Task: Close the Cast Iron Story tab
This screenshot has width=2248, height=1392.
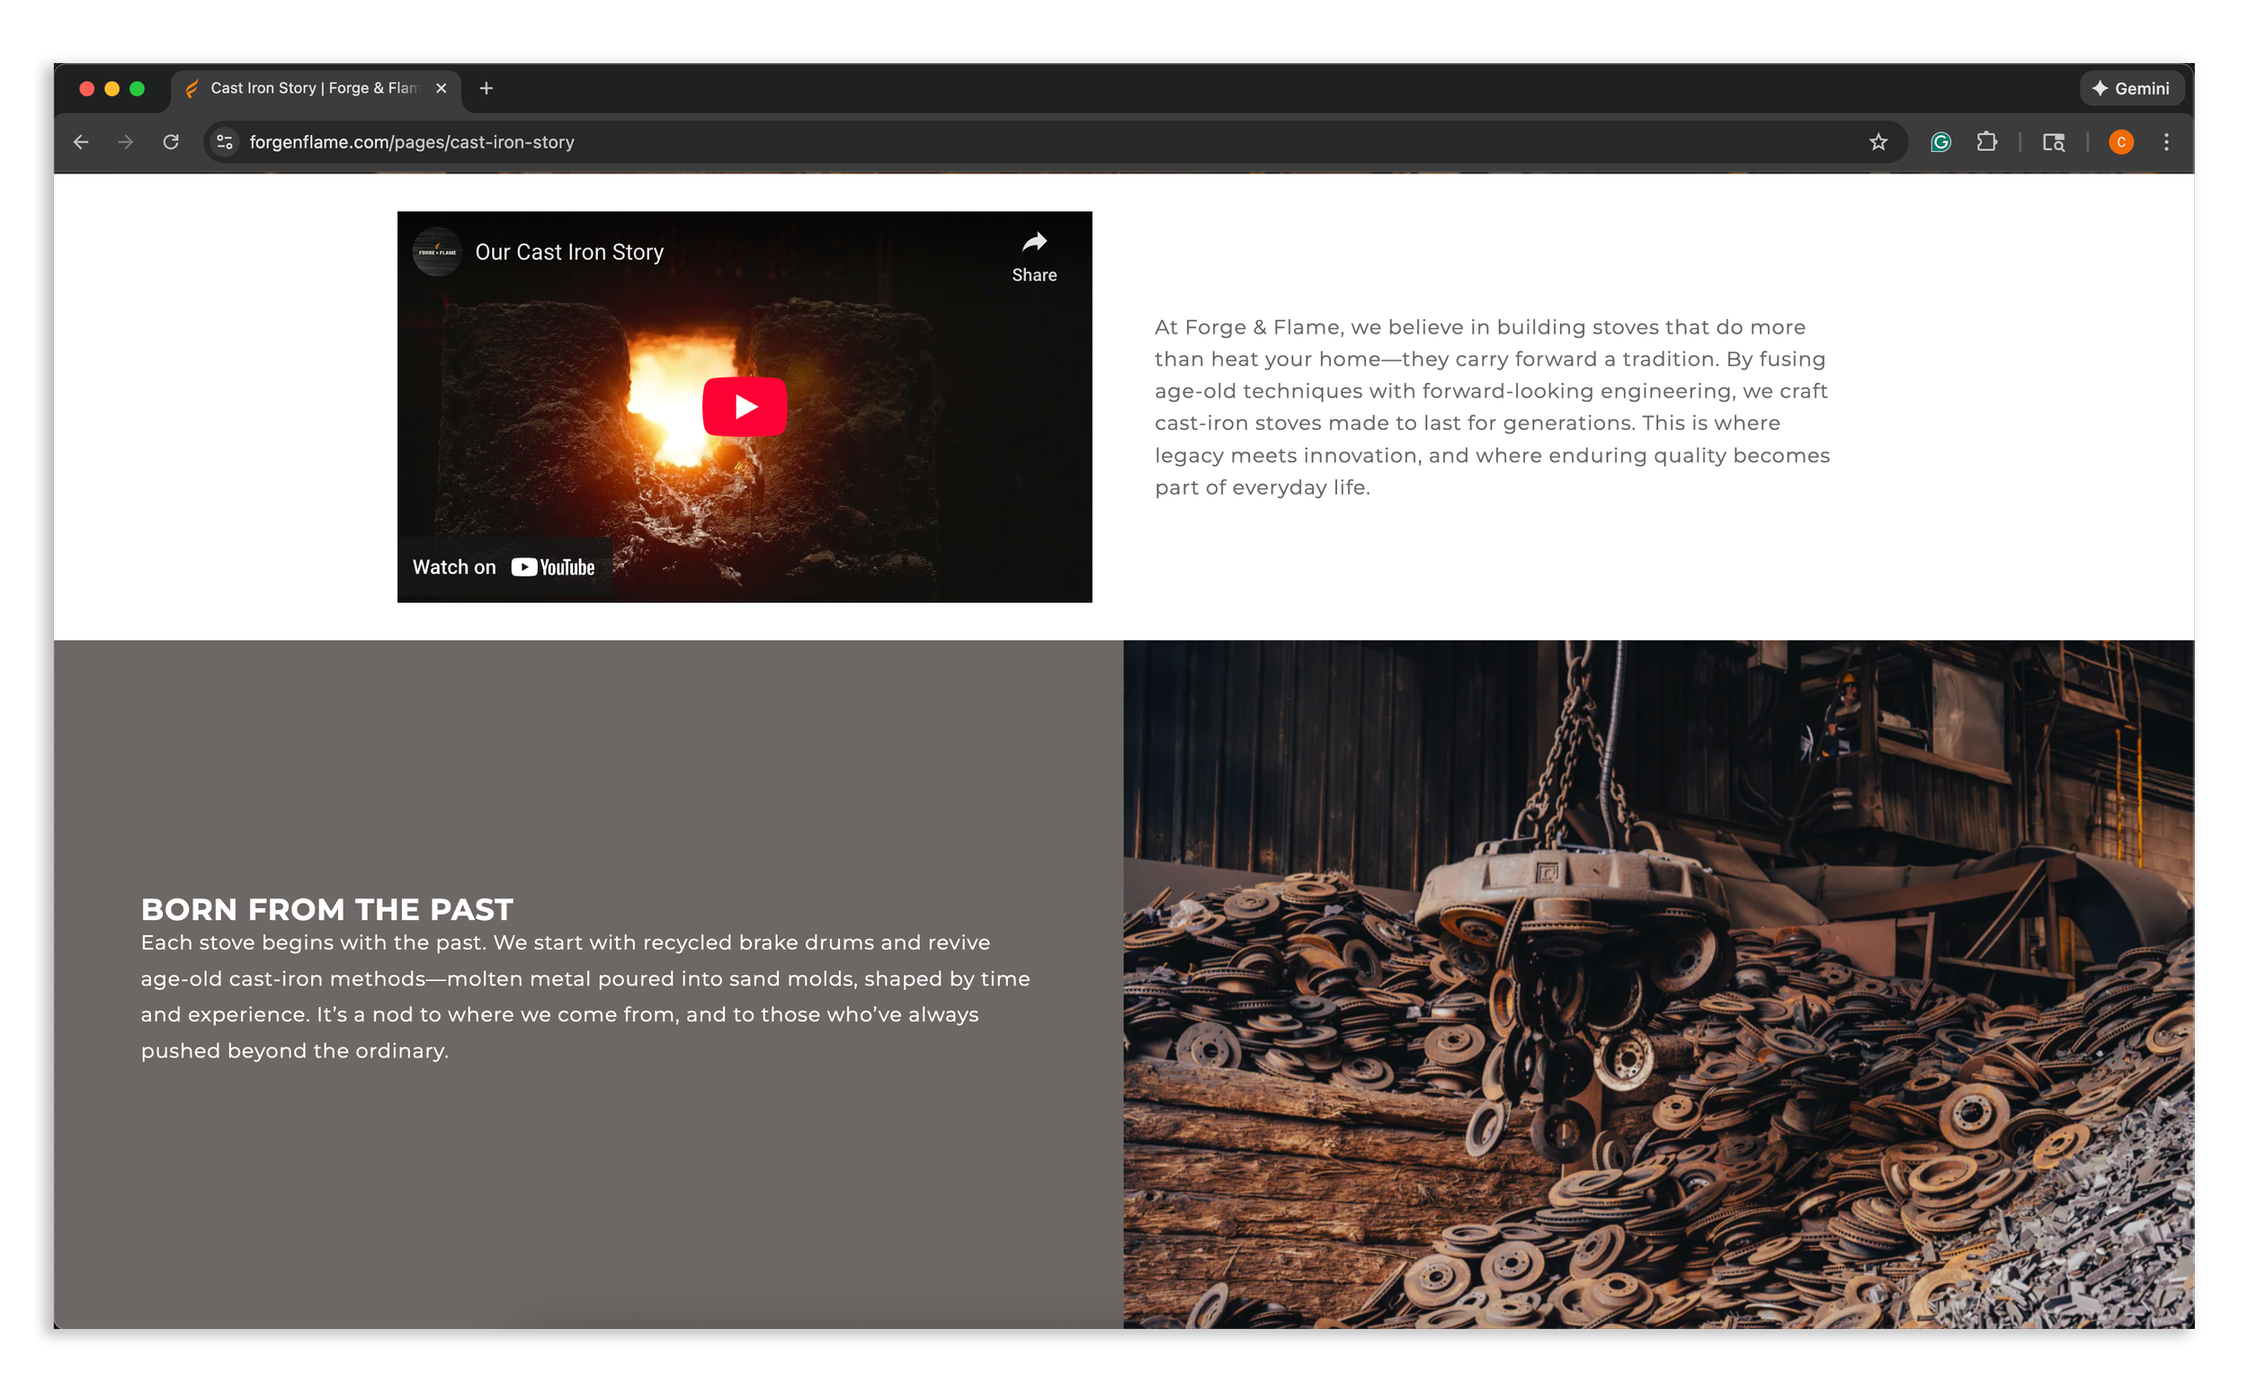Action: tap(441, 88)
